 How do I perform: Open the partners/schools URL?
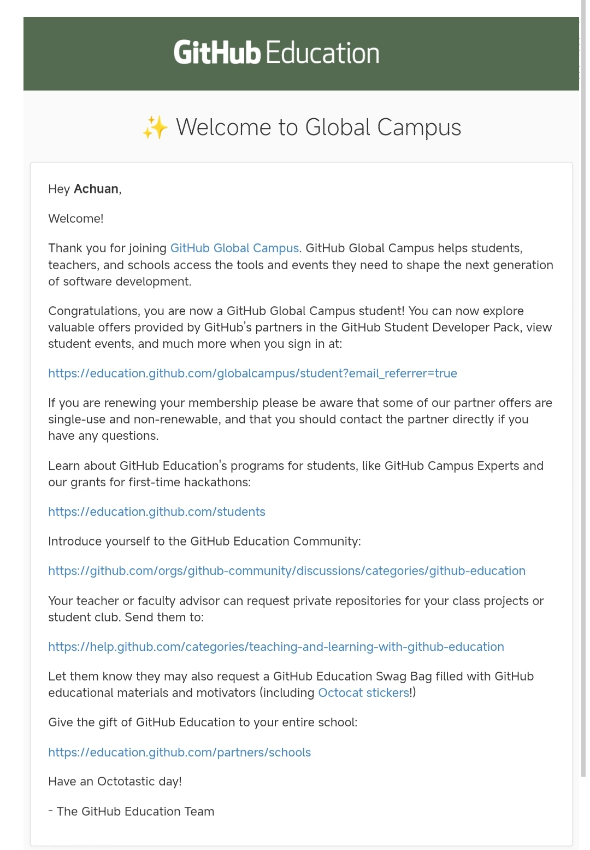pyautogui.click(x=179, y=753)
